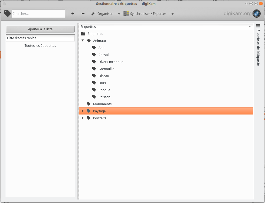Image resolution: width=265 pixels, height=203 pixels.
Task: Click the Synchroniser / Exporter database icon
Action: (126, 14)
